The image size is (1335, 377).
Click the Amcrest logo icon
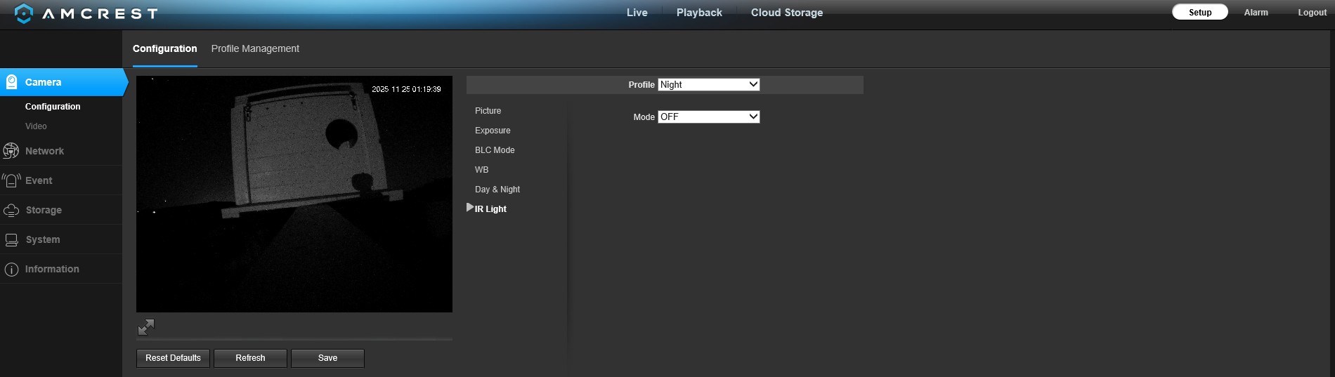(x=23, y=13)
